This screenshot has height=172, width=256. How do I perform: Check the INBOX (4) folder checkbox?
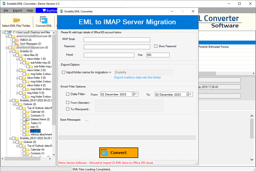(x=13, y=40)
